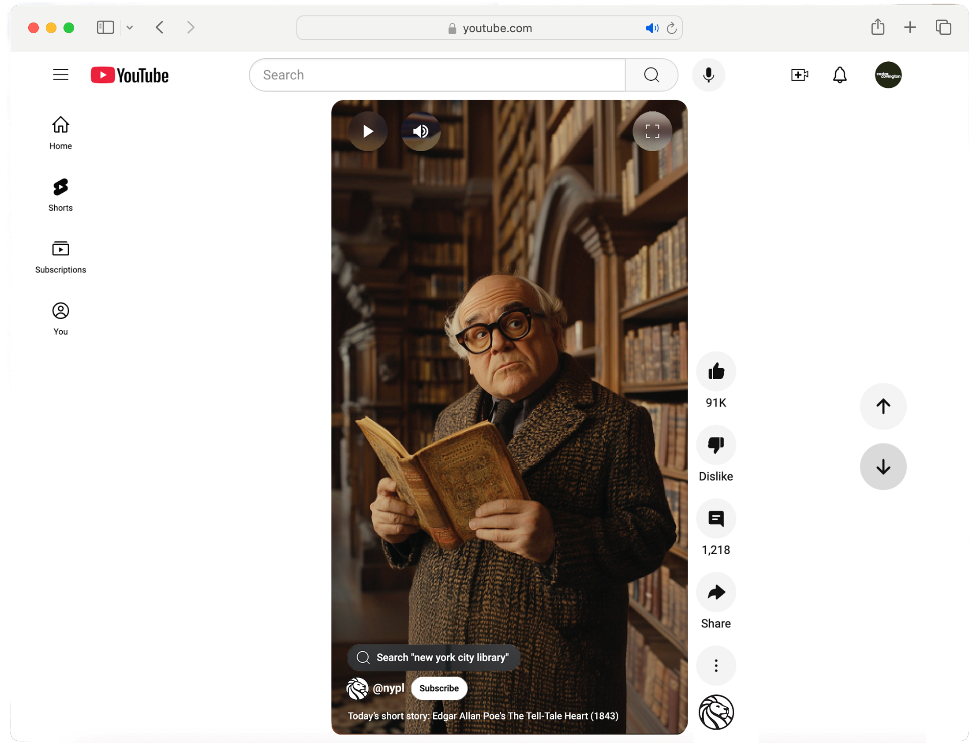Click the YouTube search input field
This screenshot has width=980, height=754.
click(438, 75)
